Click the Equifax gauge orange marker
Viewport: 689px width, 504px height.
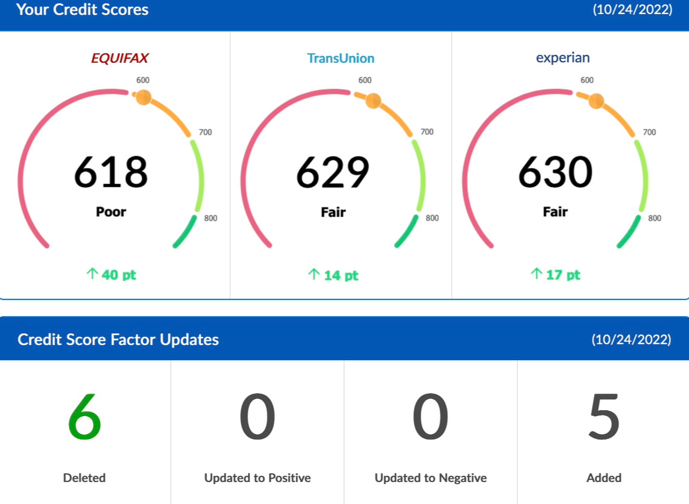(143, 98)
